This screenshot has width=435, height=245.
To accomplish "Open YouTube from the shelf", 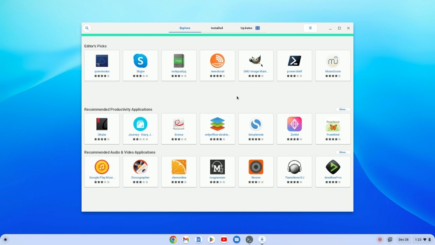I will [x=224, y=240].
